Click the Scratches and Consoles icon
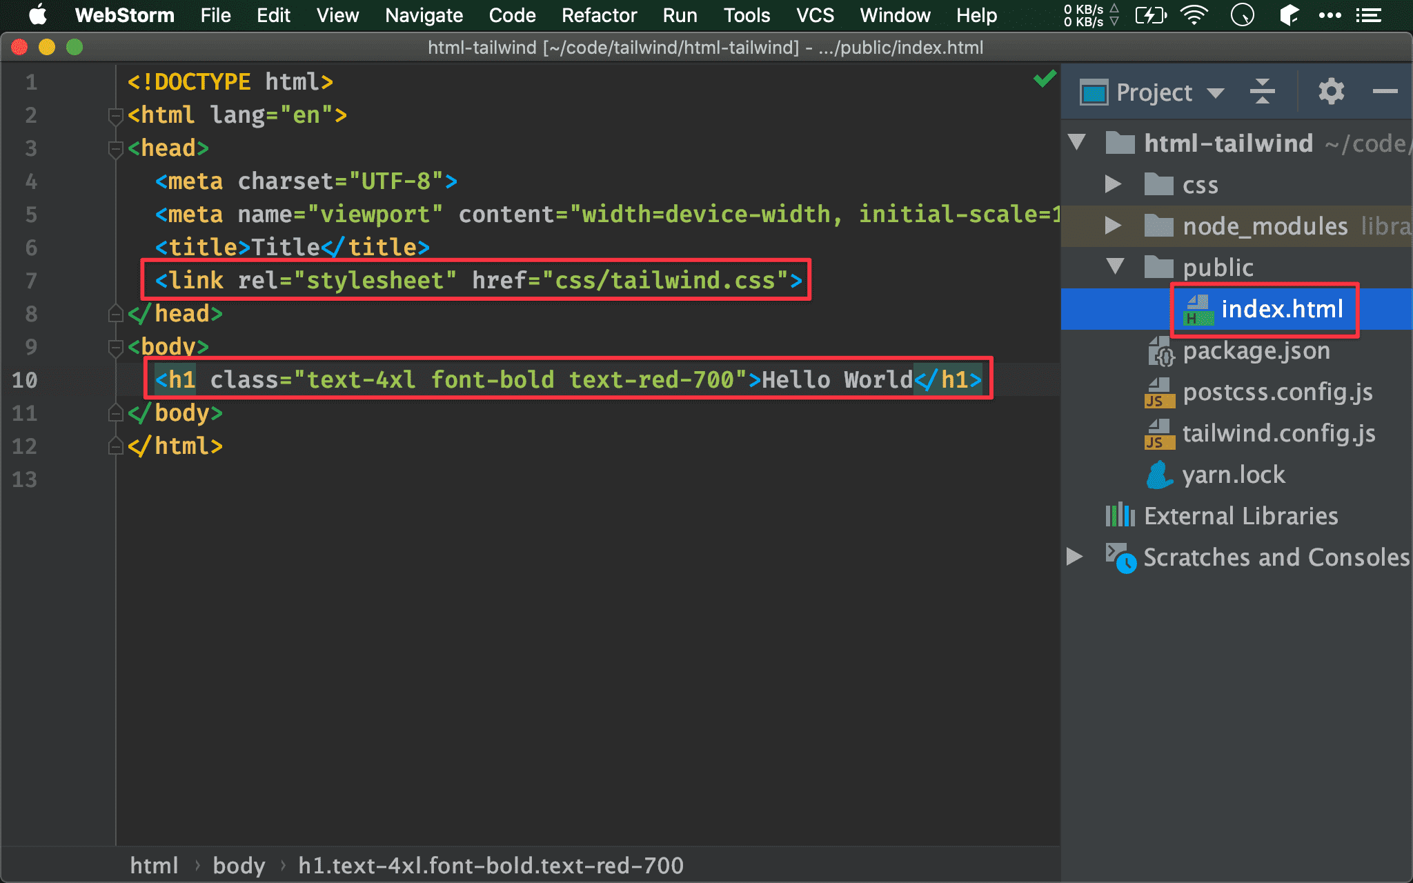1413x883 pixels. (1120, 557)
